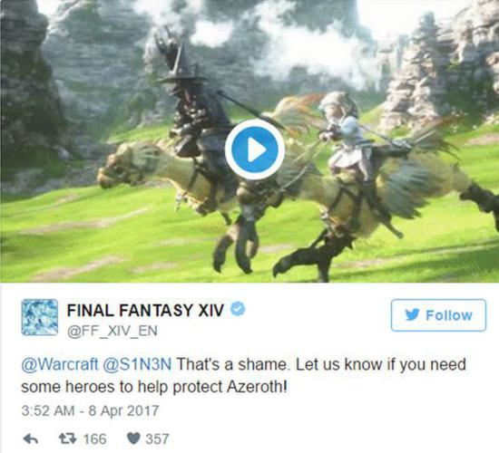Viewport: 499px width, 453px height.
Task: View the 357 likes count
Action: pyautogui.click(x=157, y=439)
